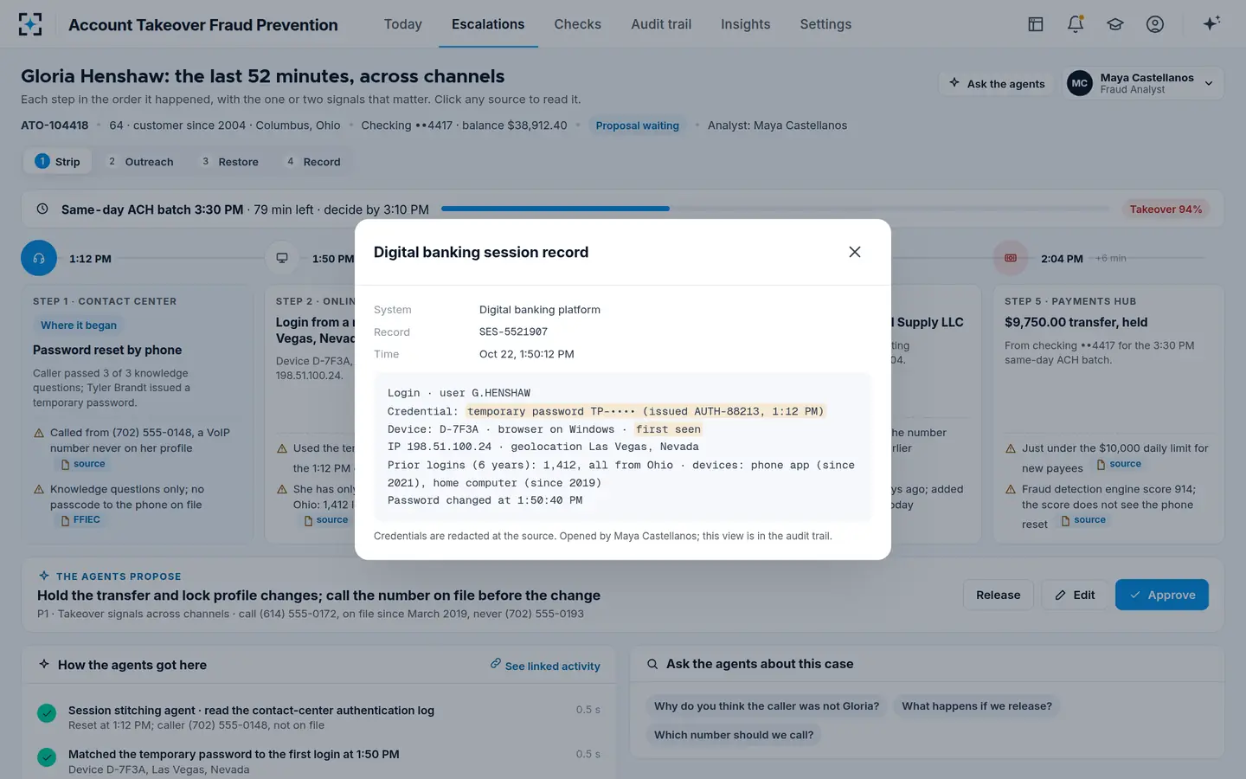Image resolution: width=1246 pixels, height=779 pixels.
Task: Open the Checks tab
Action: click(577, 24)
